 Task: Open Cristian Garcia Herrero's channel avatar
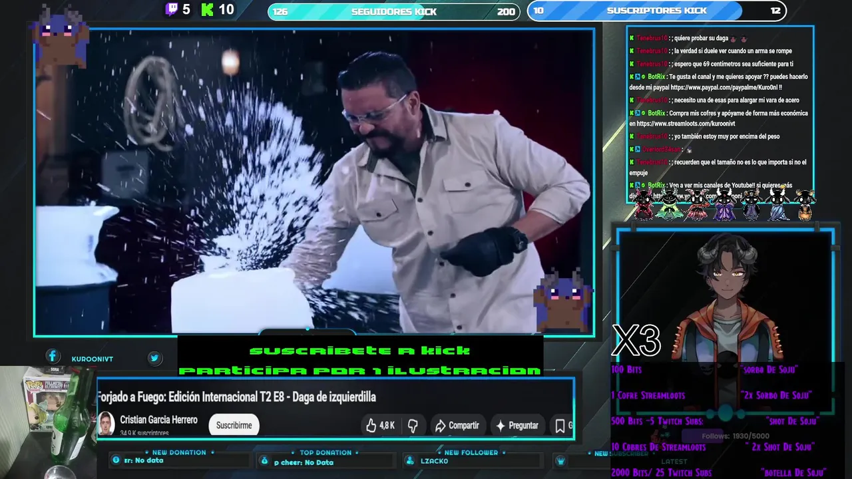106,423
